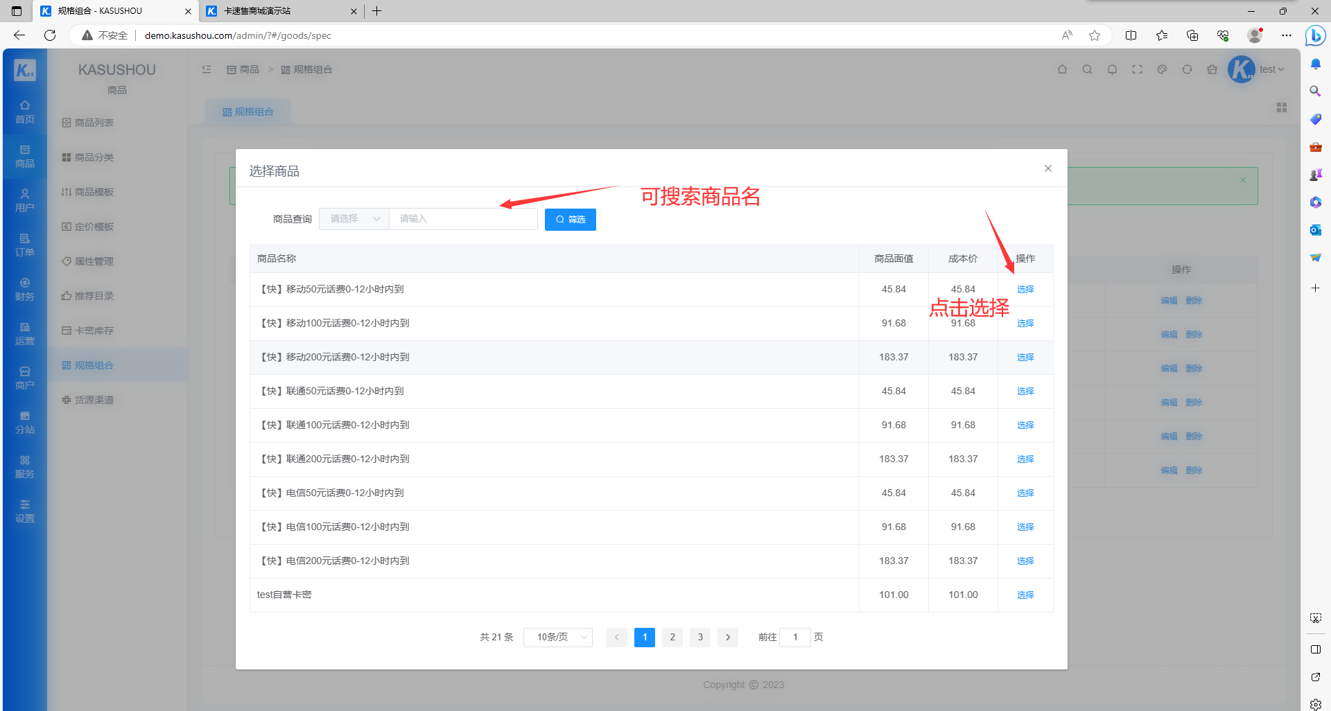1331x711 pixels.
Task: Open the 请选择 product query dropdown
Action: tap(354, 219)
